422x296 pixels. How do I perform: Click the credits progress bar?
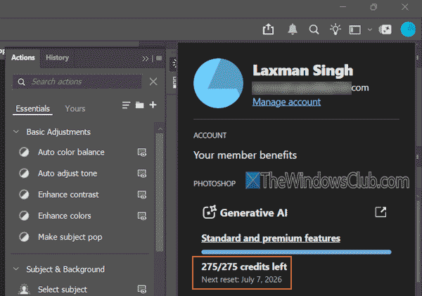pyautogui.click(x=296, y=252)
